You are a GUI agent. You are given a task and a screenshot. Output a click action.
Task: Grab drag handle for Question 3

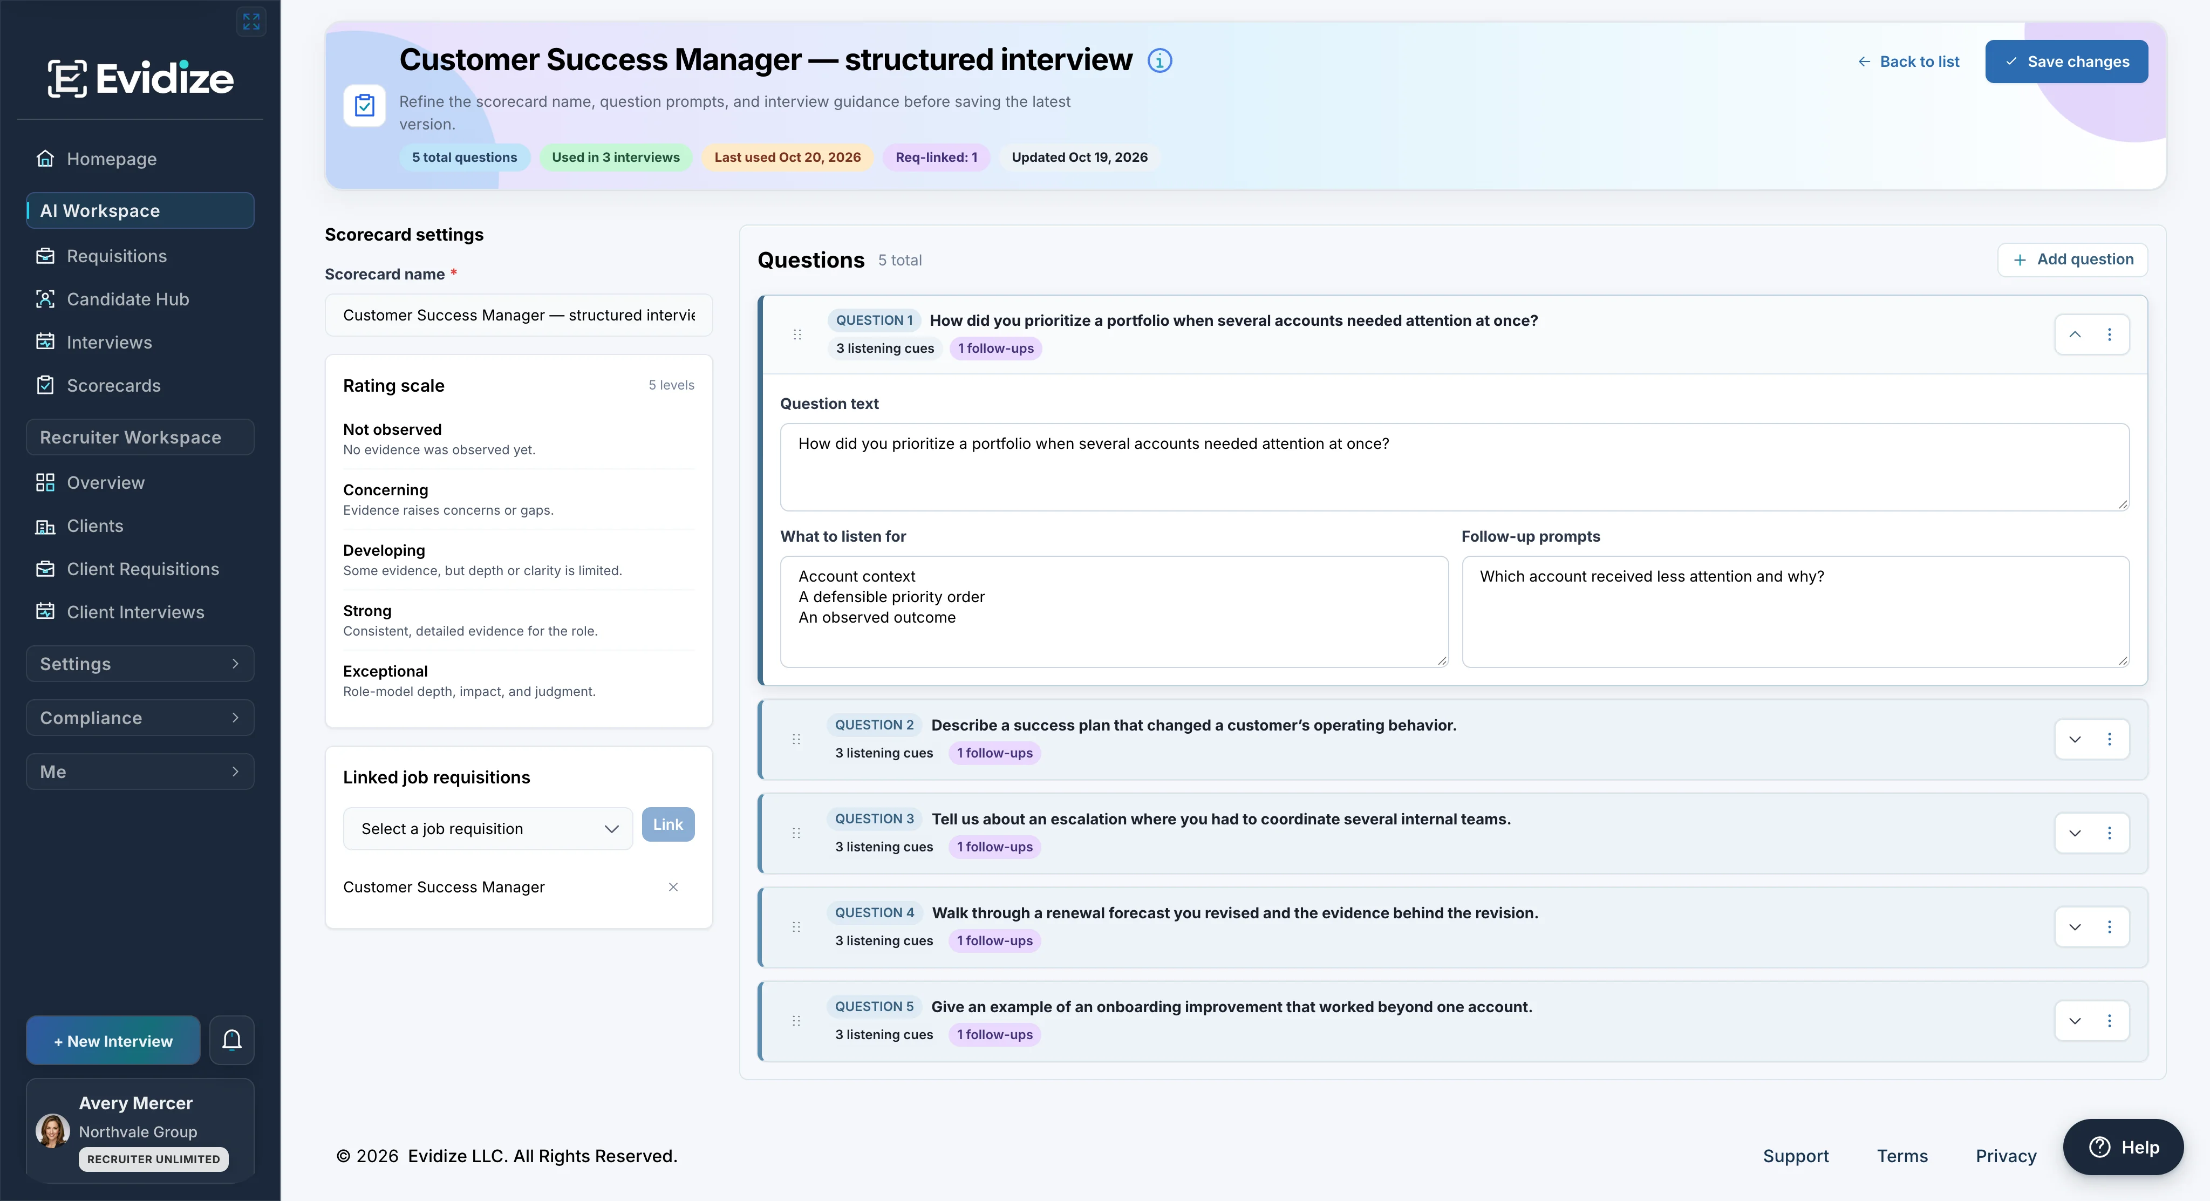[796, 833]
